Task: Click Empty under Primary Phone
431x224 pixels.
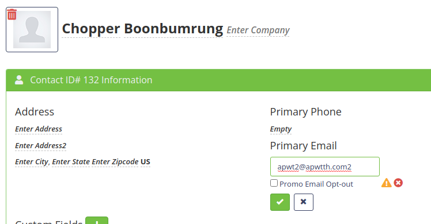Action: [281, 129]
